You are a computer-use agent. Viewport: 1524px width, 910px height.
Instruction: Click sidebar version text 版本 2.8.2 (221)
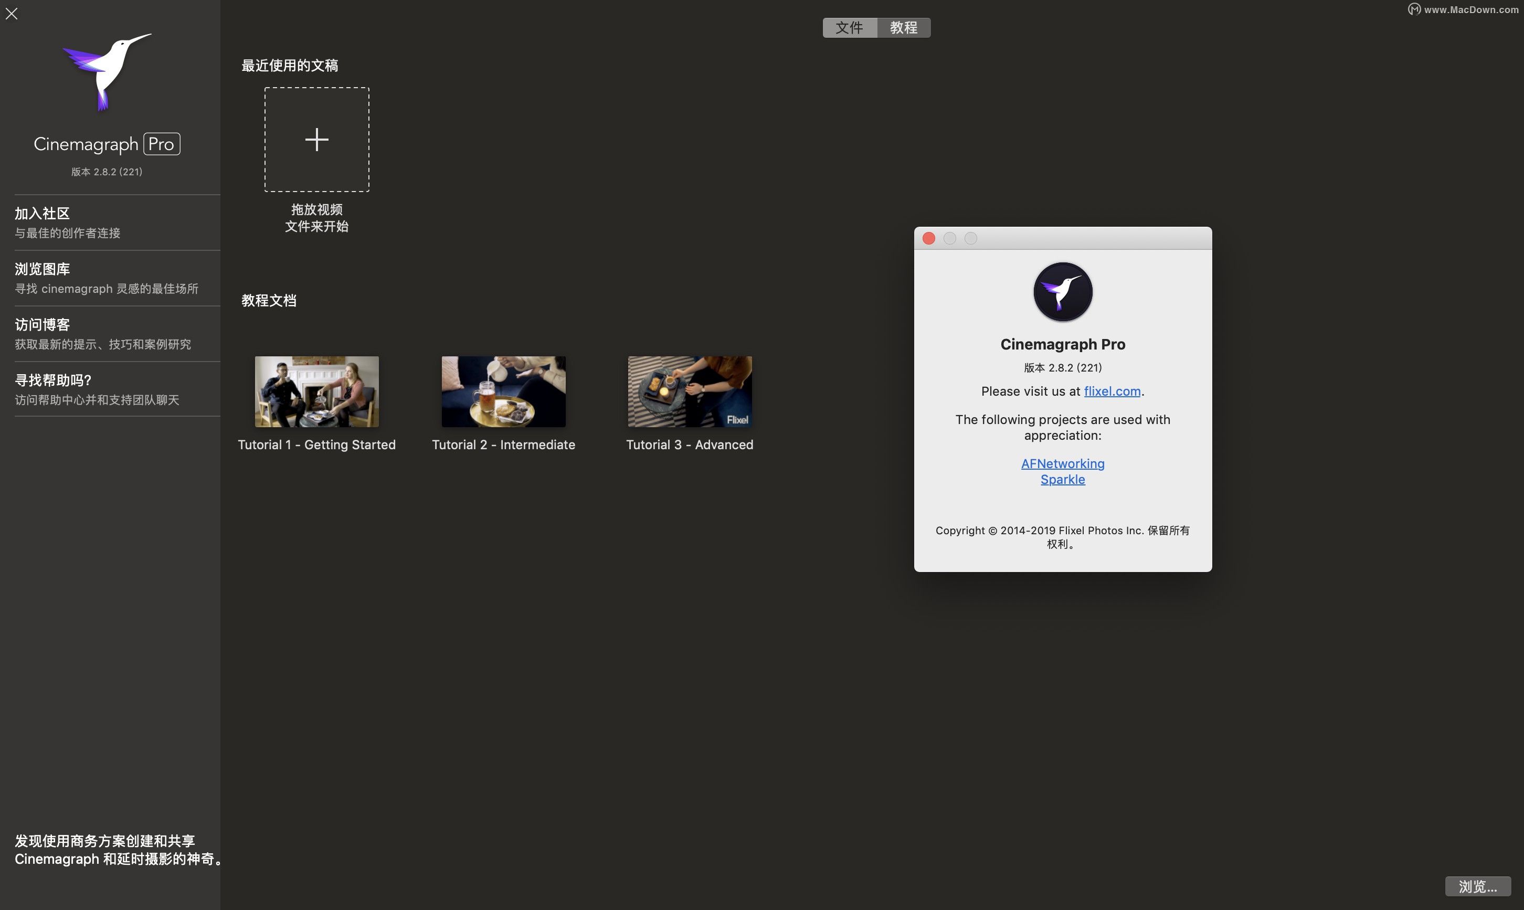[x=107, y=172]
